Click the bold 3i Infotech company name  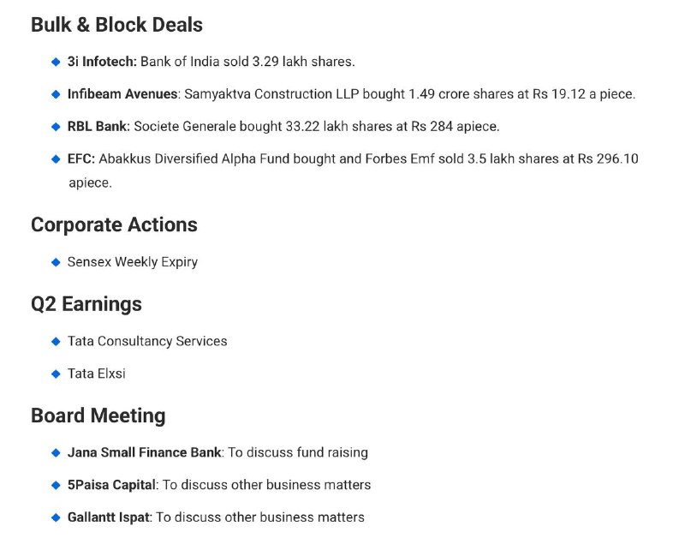[x=102, y=62]
